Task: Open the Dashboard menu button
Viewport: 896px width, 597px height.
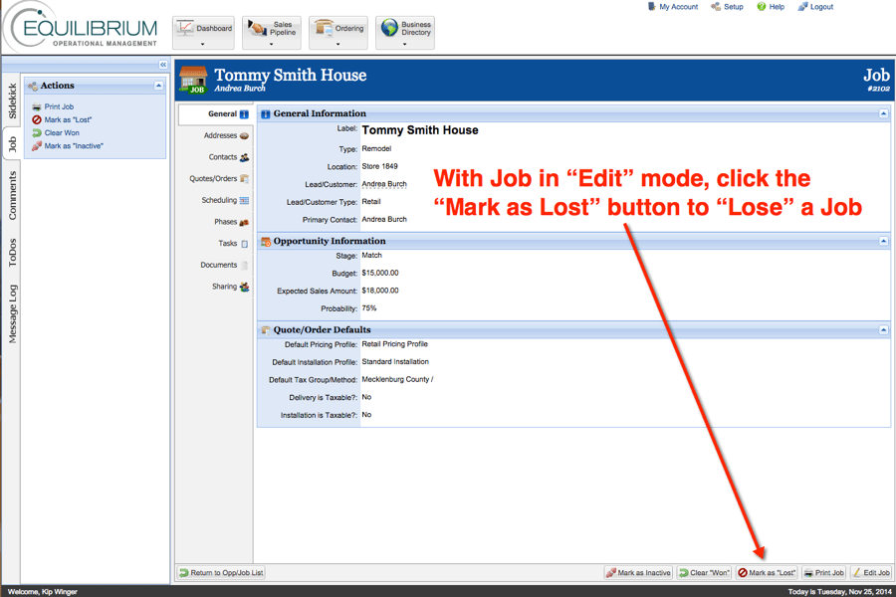Action: pyautogui.click(x=203, y=33)
